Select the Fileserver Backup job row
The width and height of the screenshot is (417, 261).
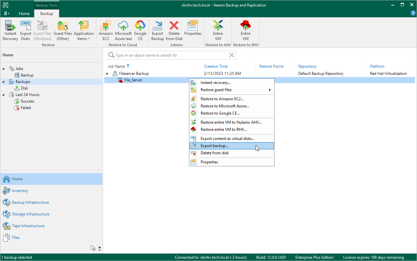coord(260,74)
